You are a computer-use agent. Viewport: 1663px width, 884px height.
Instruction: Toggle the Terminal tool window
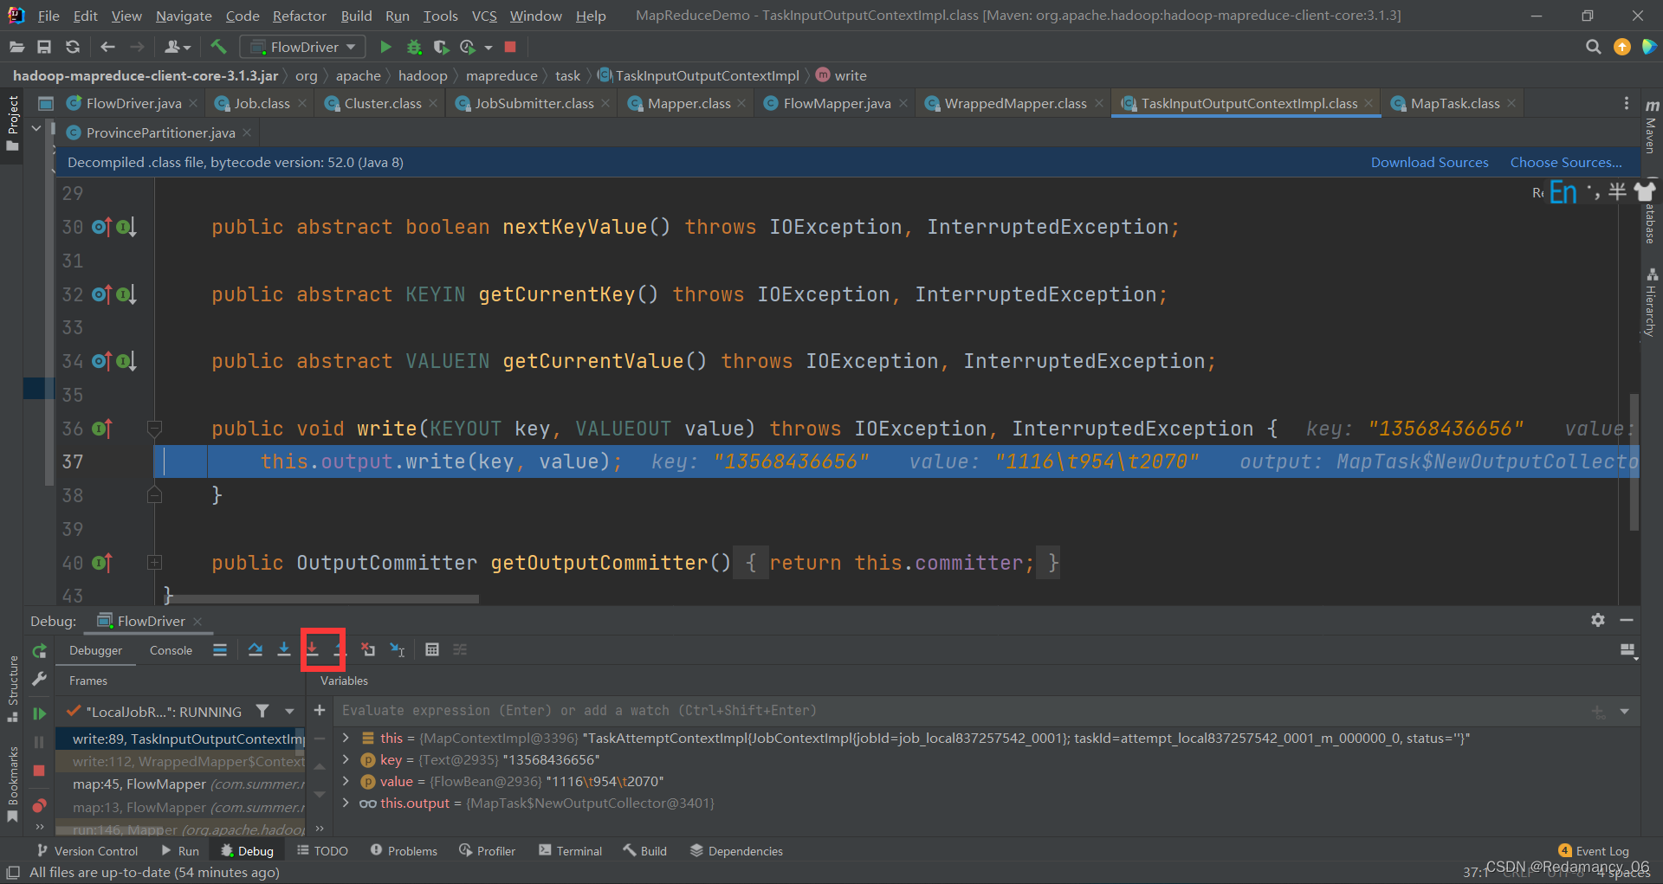click(570, 851)
